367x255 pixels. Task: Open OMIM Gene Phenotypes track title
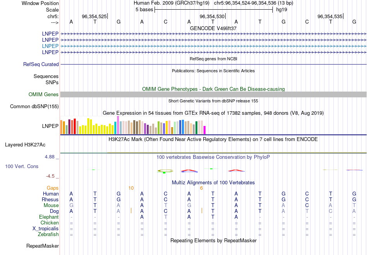point(213,89)
